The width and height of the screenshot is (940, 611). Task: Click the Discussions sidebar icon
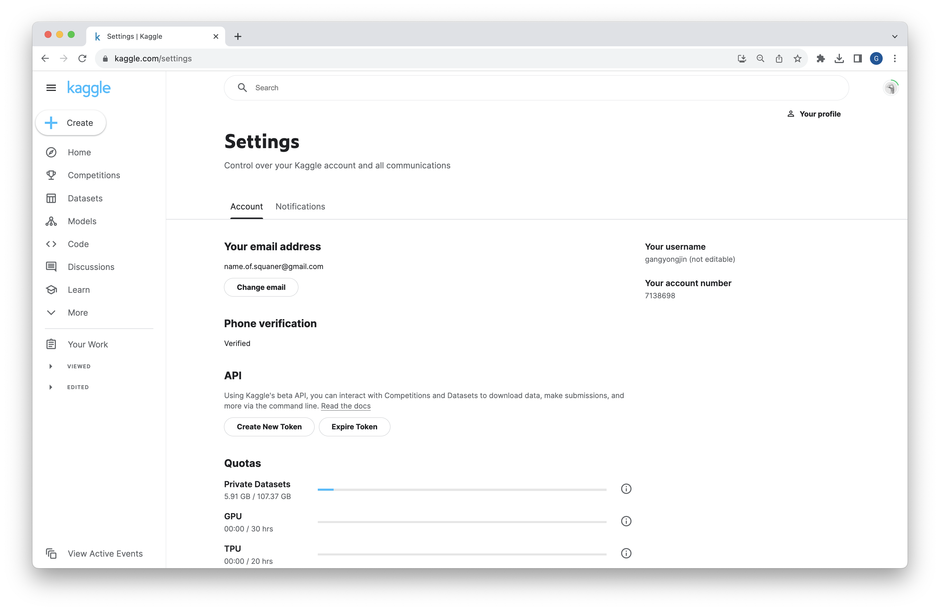(x=51, y=267)
